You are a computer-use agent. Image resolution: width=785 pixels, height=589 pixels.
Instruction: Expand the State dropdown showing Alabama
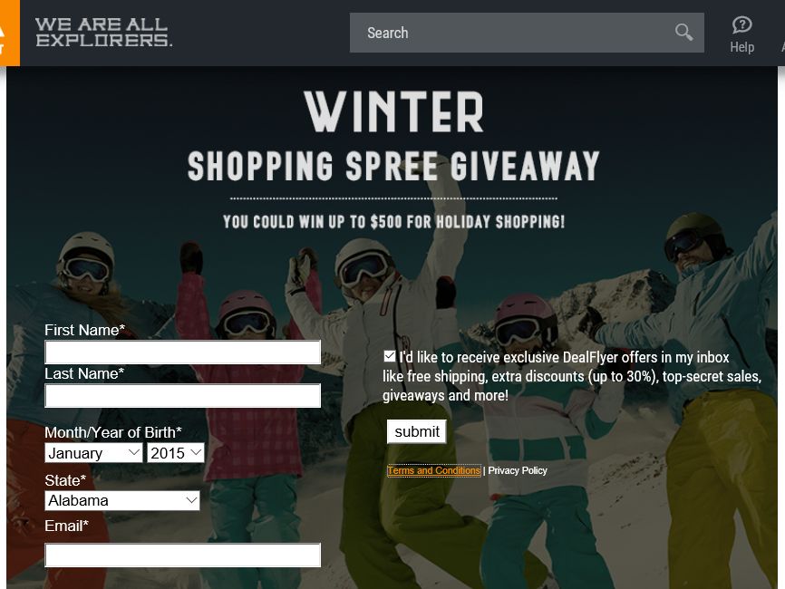click(x=122, y=500)
